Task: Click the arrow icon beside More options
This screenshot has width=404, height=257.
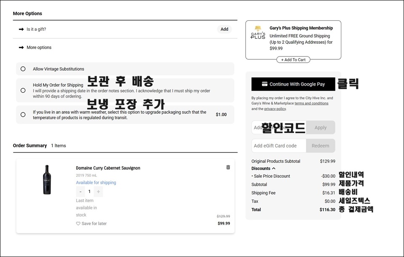Action: point(21,47)
